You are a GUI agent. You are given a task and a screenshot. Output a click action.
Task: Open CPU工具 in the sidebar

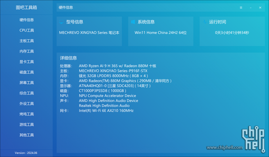pos(27,30)
